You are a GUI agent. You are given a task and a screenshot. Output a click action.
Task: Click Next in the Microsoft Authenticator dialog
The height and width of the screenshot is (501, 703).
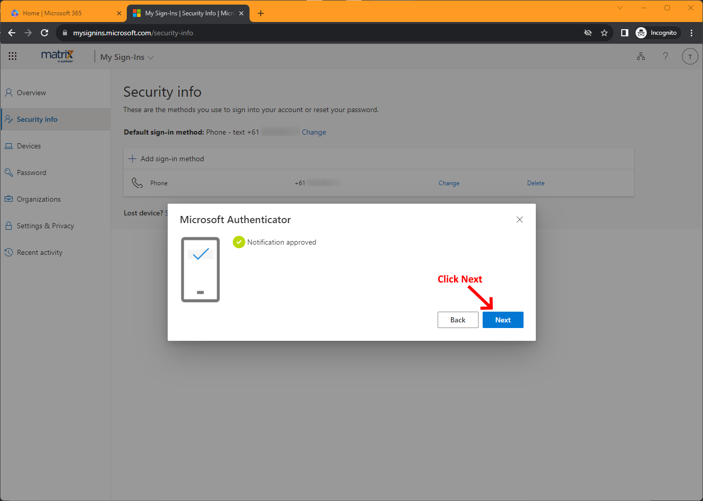coord(503,319)
